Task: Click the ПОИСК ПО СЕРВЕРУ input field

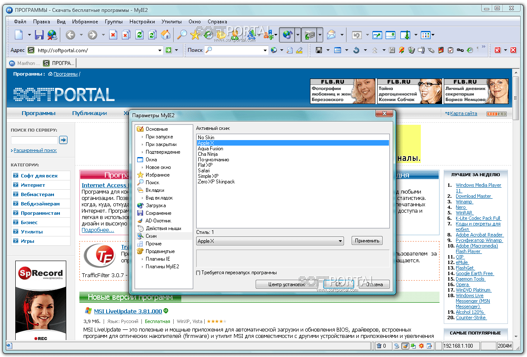Action: pos(34,140)
